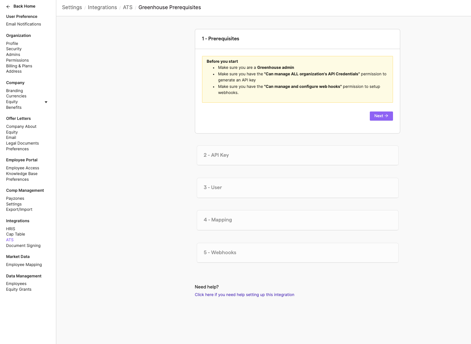Viewport: 471px width, 344px height.
Task: Expand the 2 - API Key step
Action: click(298, 155)
